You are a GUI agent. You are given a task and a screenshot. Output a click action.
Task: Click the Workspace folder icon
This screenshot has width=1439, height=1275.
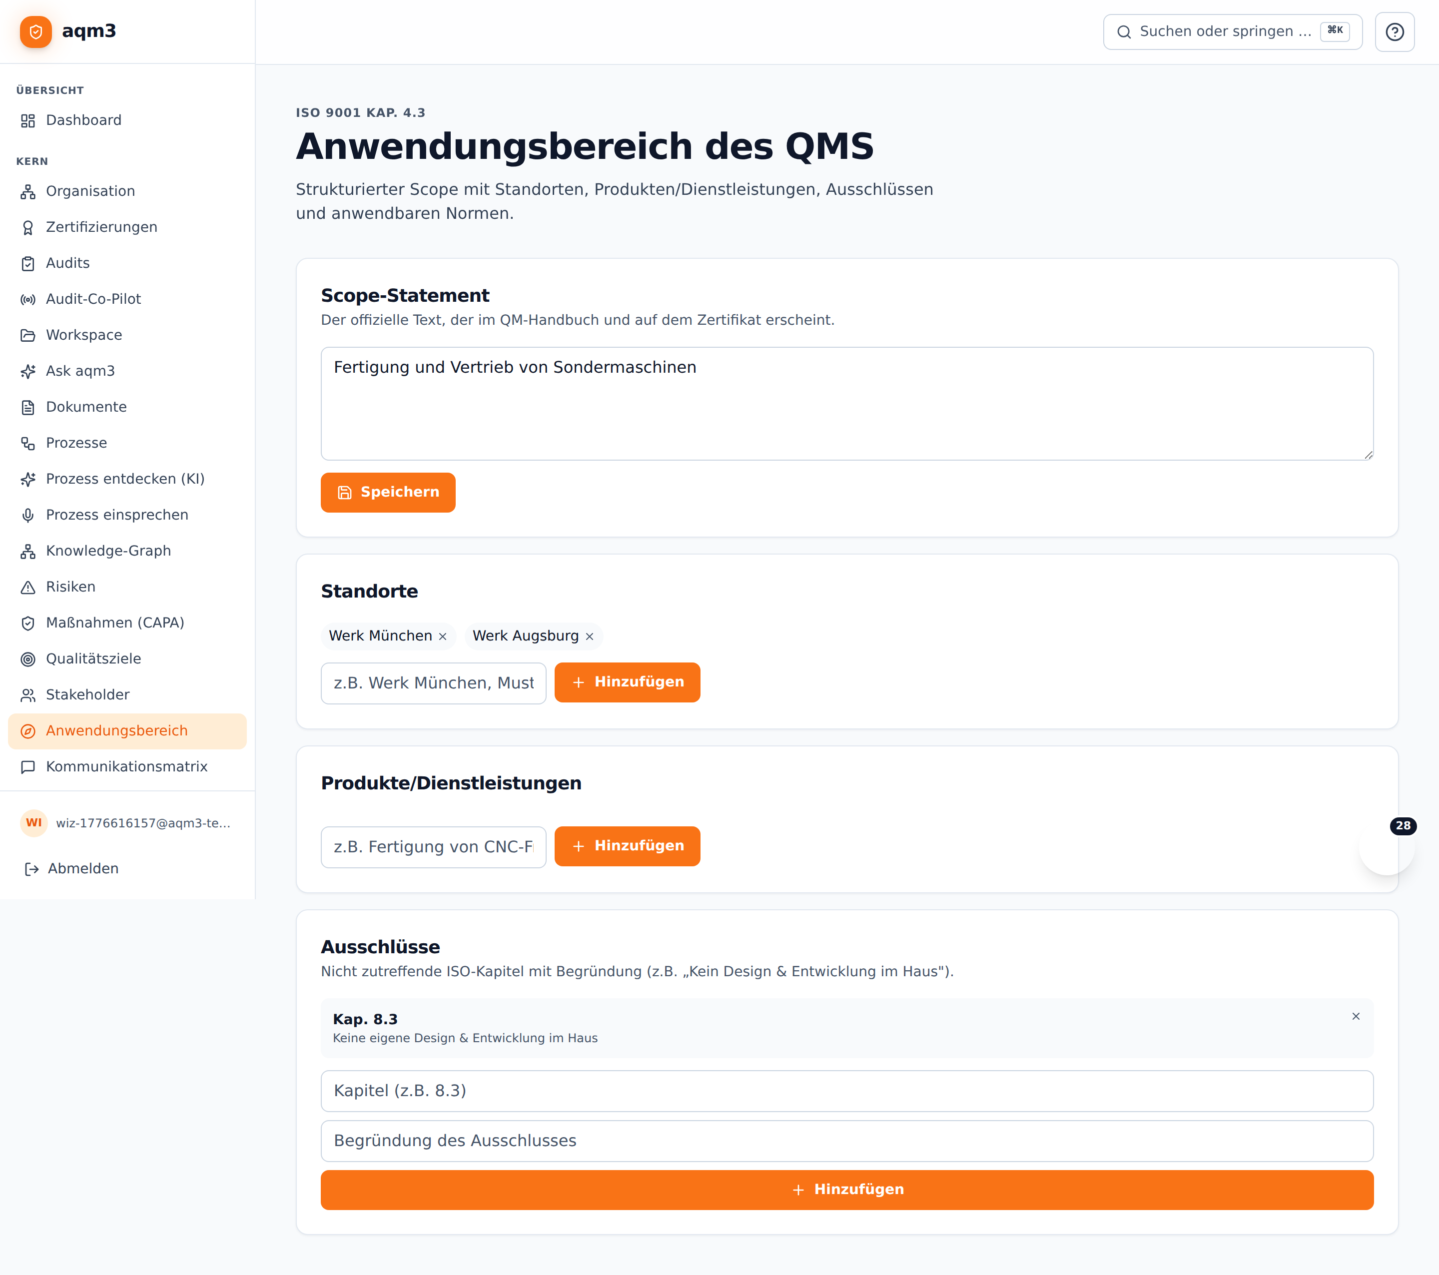[x=28, y=336]
